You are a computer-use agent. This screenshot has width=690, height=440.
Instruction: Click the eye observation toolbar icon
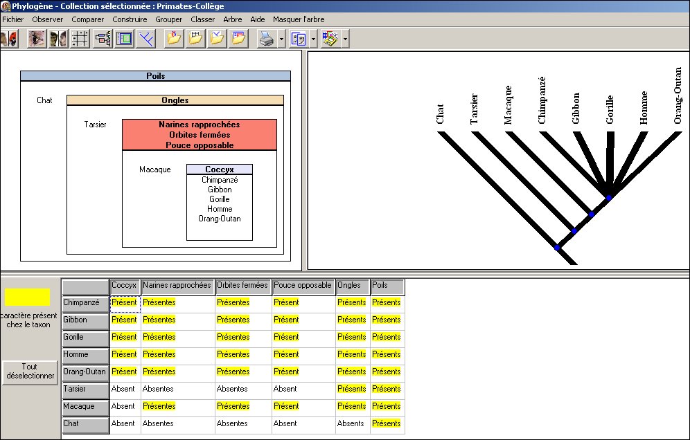(36, 39)
